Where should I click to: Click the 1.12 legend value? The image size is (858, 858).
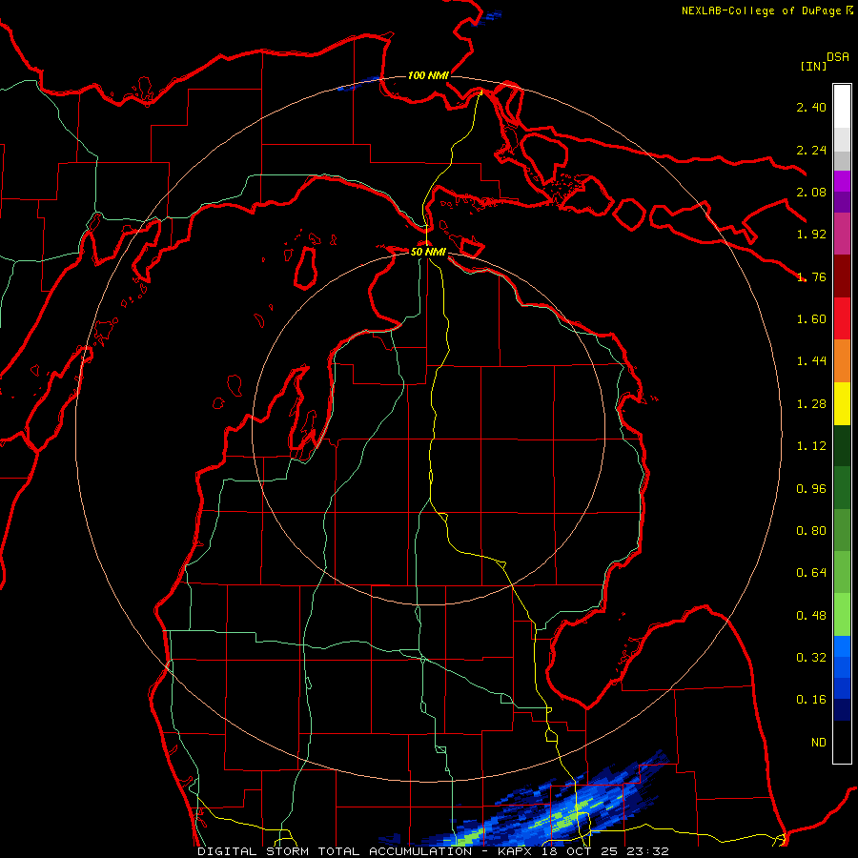tap(811, 446)
